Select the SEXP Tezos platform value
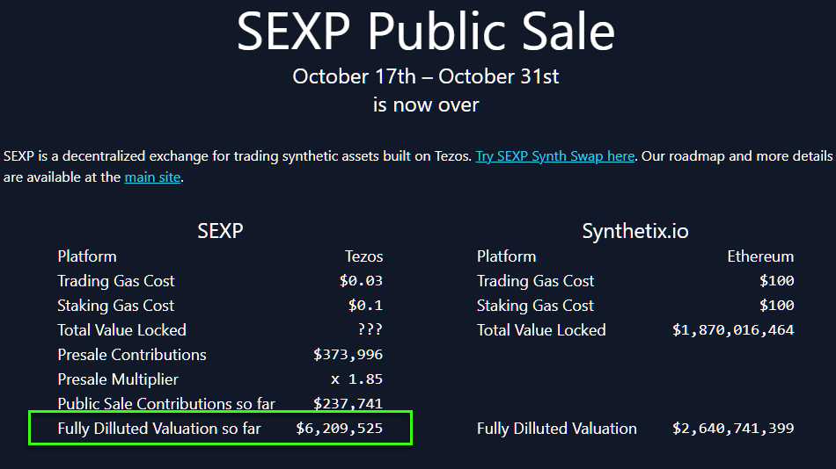 [363, 256]
